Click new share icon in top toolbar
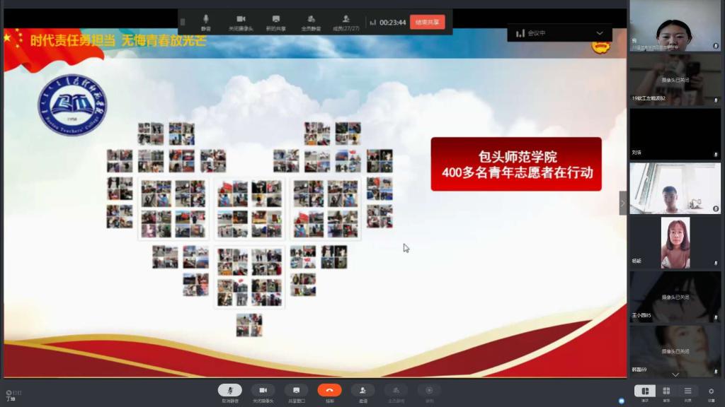The image size is (725, 407). click(275, 21)
